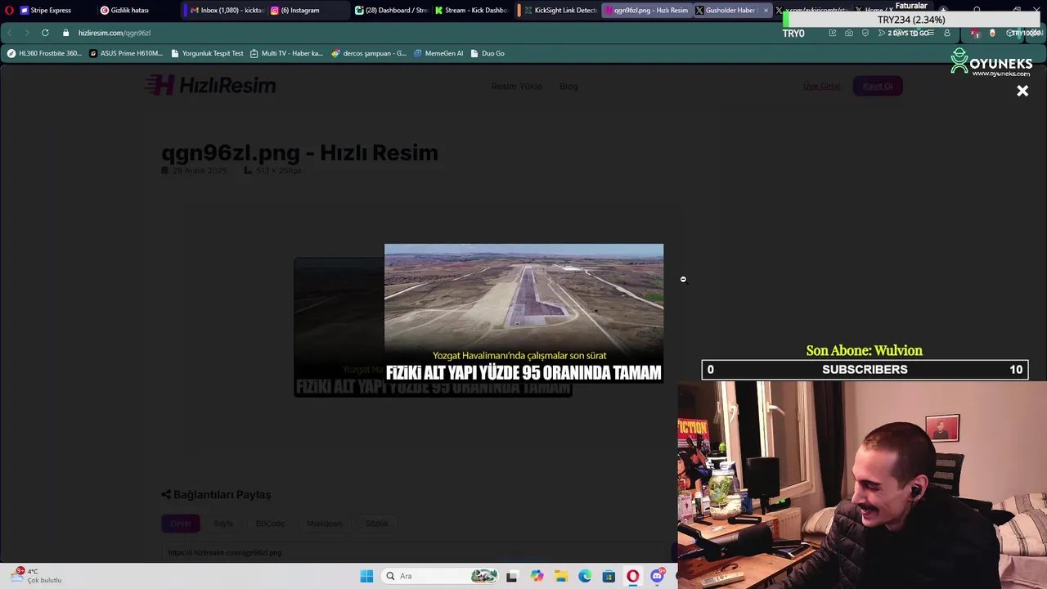Select the Sözlük link tab
Image resolution: width=1047 pixels, height=589 pixels.
click(377, 524)
